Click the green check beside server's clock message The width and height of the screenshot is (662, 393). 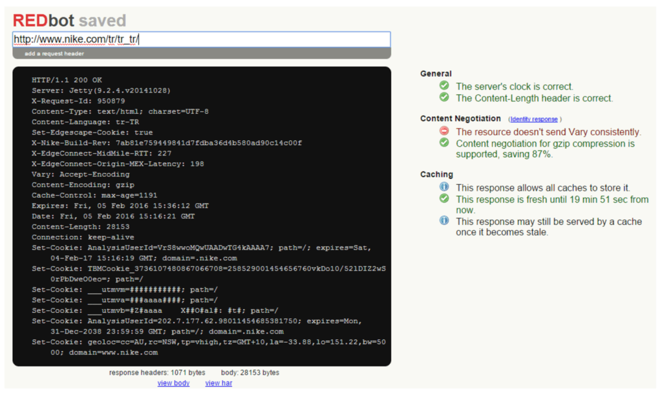[x=444, y=86]
